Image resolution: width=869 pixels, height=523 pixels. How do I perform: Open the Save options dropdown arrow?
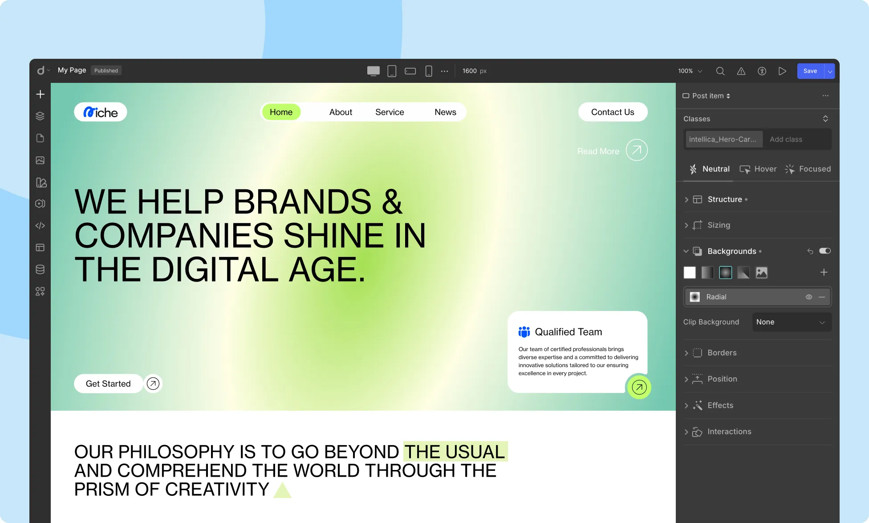[x=830, y=71]
